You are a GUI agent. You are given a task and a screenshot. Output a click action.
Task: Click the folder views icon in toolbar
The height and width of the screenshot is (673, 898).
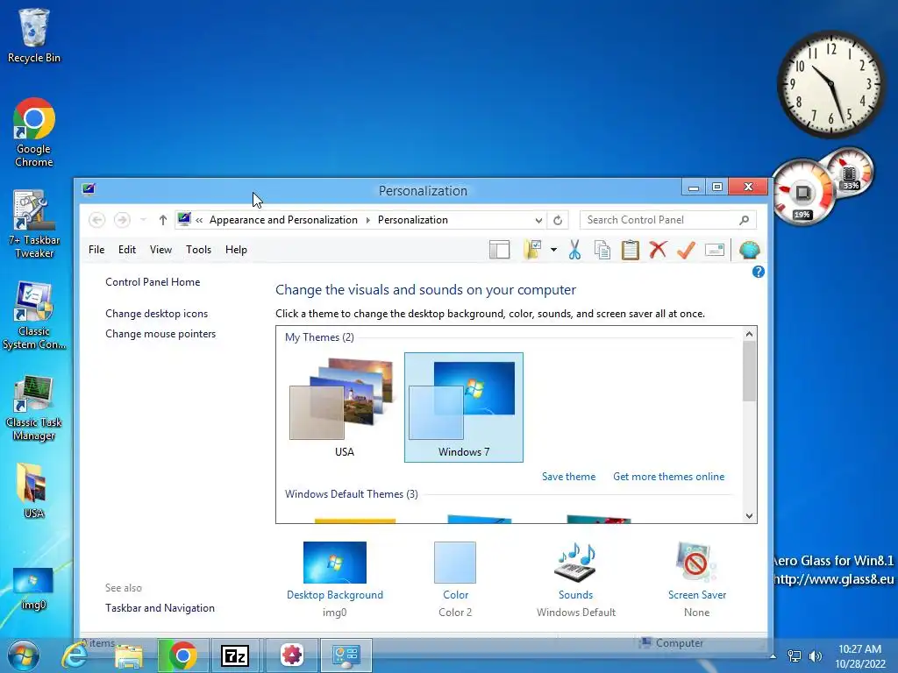[532, 250]
